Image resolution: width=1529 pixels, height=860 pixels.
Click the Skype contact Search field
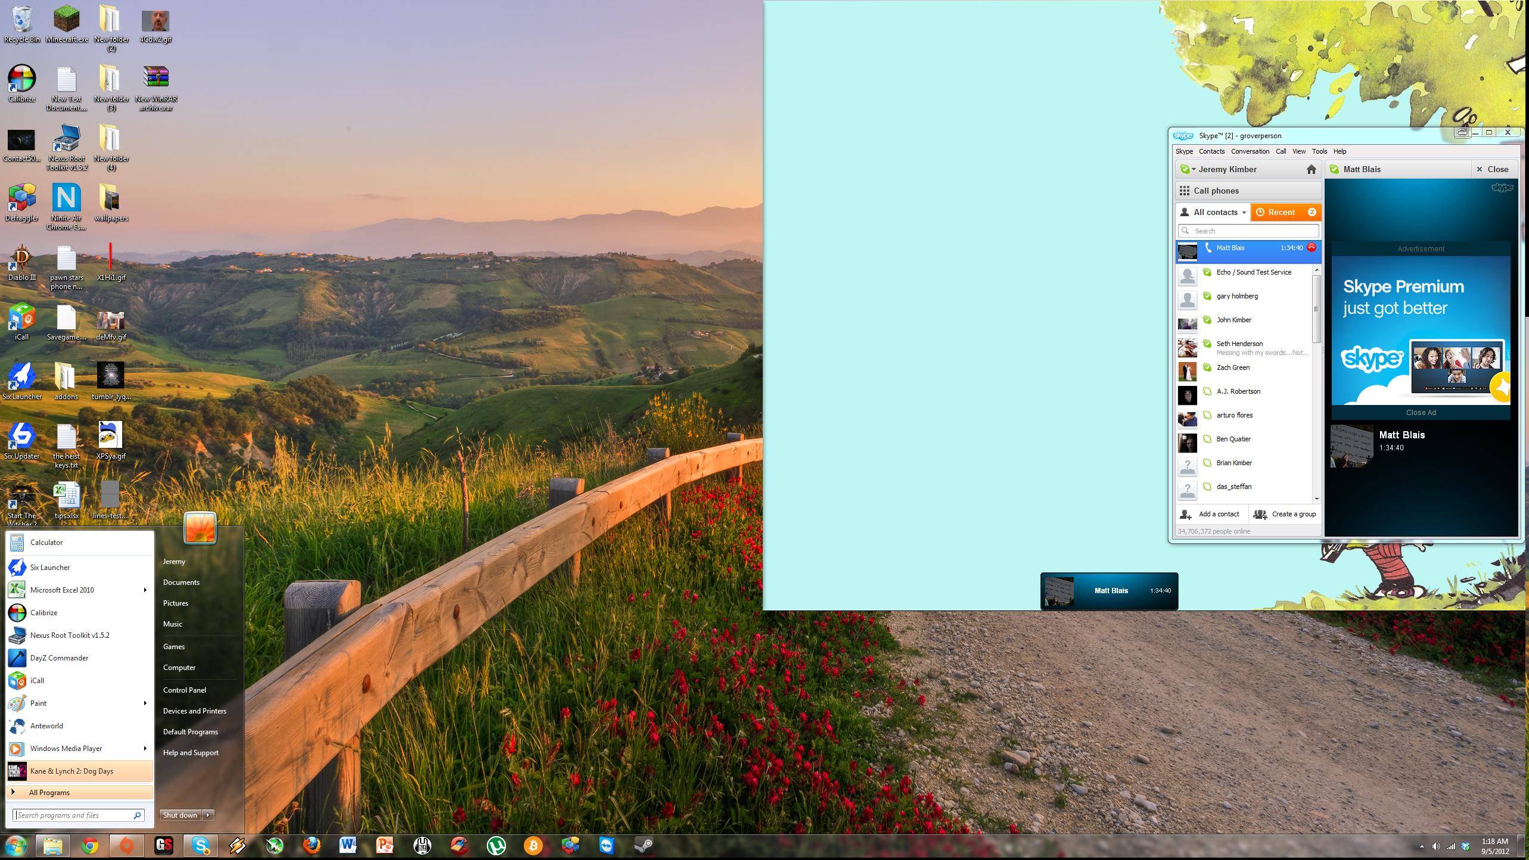coord(1248,231)
